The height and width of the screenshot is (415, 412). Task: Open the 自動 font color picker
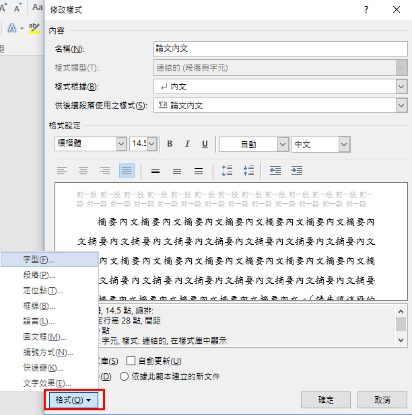click(283, 144)
